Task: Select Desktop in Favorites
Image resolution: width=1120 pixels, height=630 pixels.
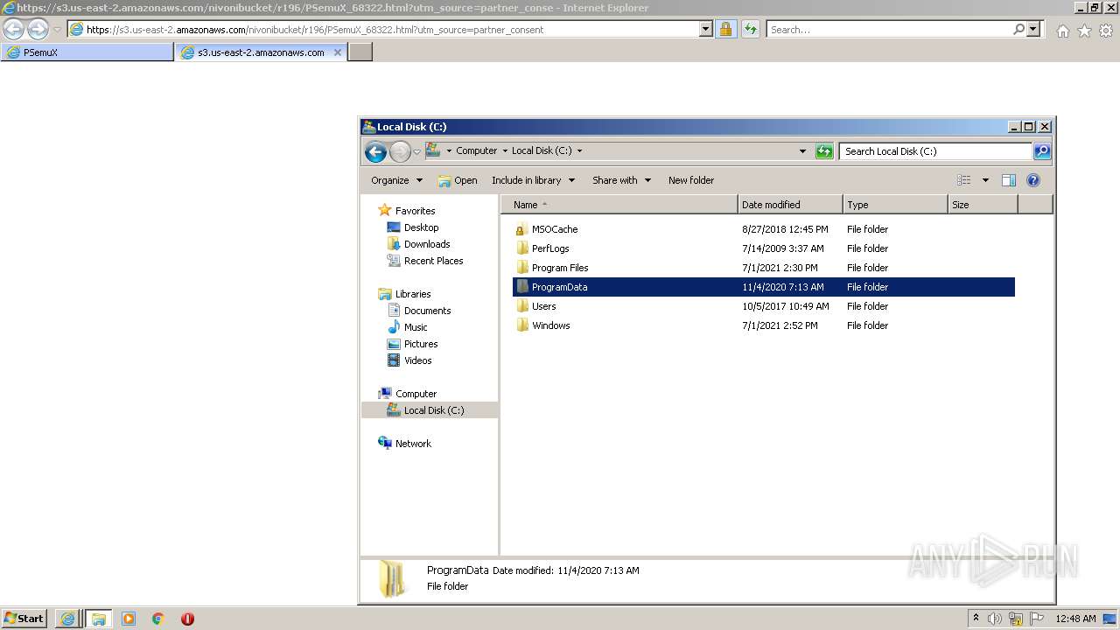Action: 421,227
